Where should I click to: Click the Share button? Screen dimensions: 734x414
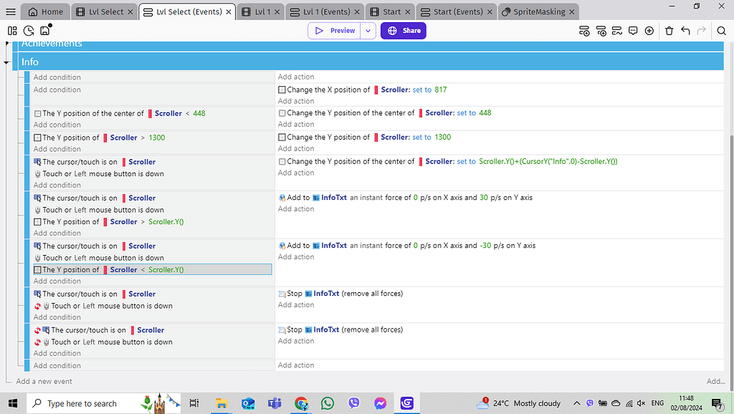point(402,31)
